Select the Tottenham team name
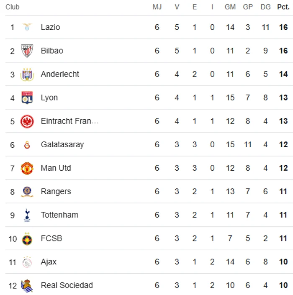The image size is (293, 295). coord(59,215)
